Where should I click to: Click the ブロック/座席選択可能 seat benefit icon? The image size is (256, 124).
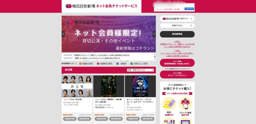pyautogui.click(x=185, y=104)
